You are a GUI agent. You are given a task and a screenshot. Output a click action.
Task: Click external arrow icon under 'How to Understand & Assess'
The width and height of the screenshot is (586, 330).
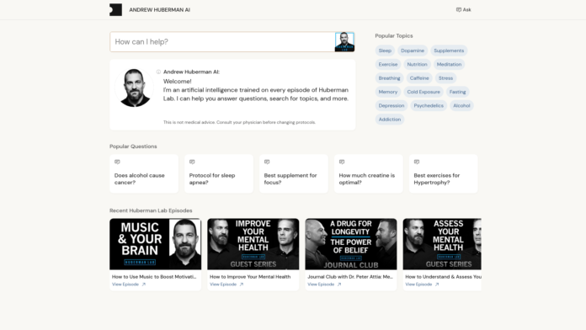pos(437,285)
